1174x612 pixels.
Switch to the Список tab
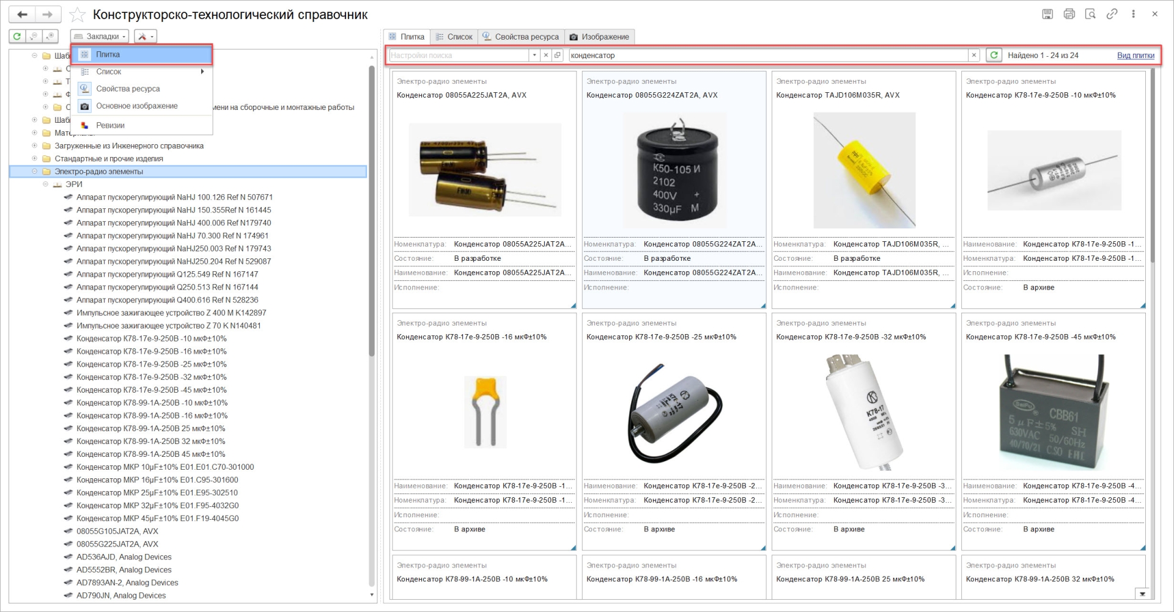point(454,37)
